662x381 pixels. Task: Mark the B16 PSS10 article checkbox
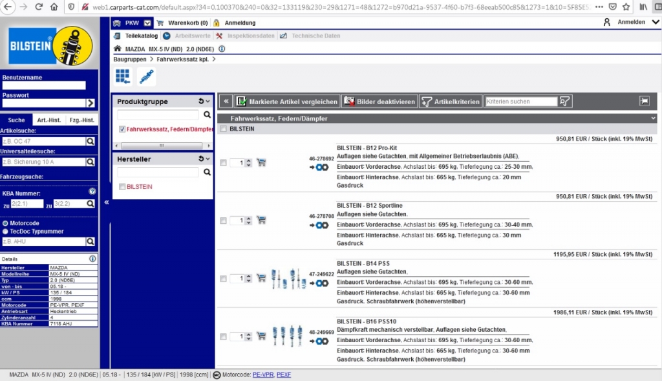pyautogui.click(x=223, y=336)
